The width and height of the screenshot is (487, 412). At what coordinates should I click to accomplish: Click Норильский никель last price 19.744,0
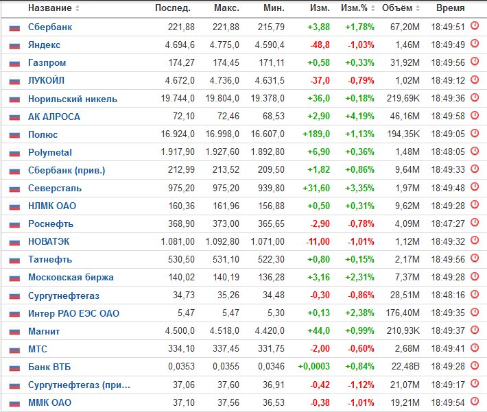pyautogui.click(x=178, y=99)
